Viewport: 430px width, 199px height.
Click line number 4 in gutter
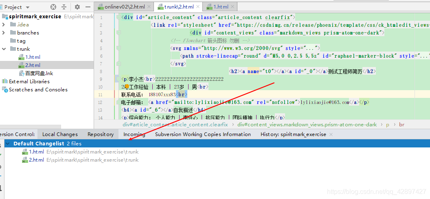pyautogui.click(x=101, y=41)
